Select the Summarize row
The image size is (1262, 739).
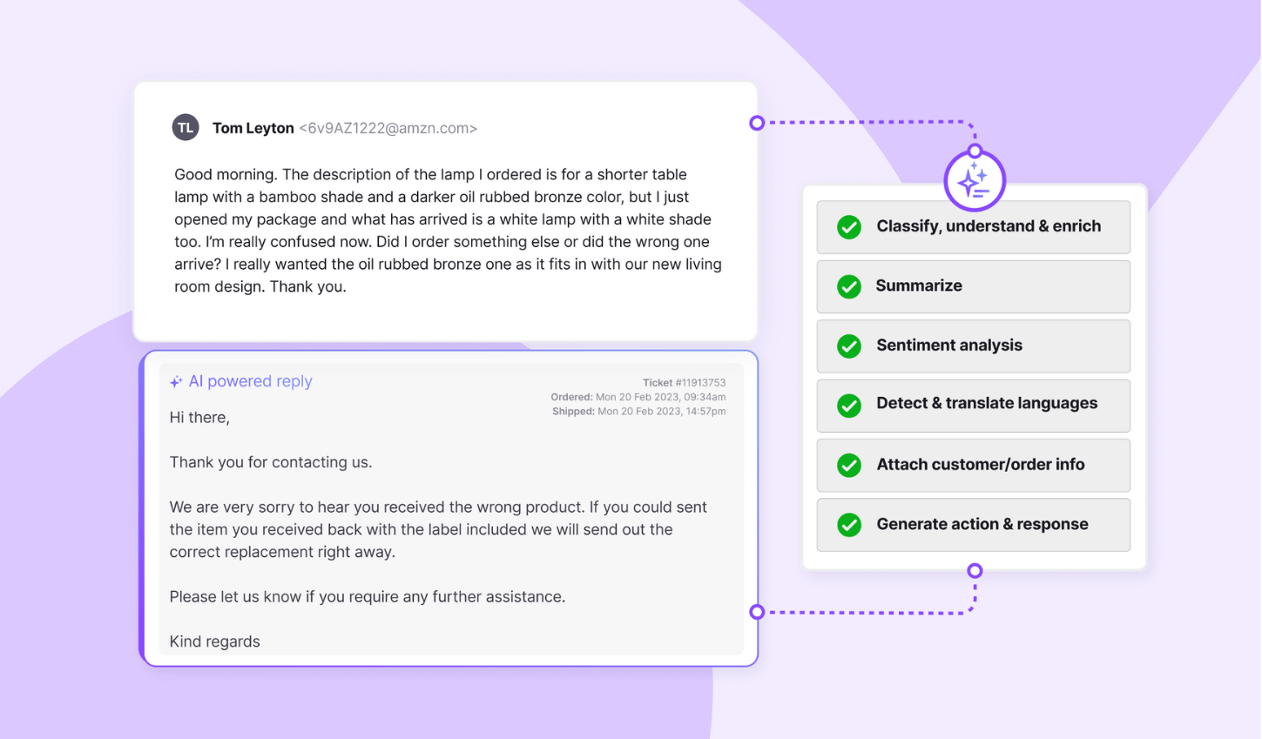pos(974,286)
